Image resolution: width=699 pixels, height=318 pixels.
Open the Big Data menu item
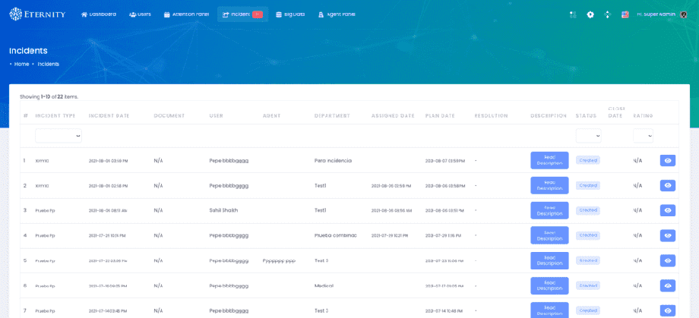point(290,14)
